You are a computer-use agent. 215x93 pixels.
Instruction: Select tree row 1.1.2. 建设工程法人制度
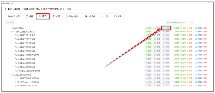(x=25, y=39)
